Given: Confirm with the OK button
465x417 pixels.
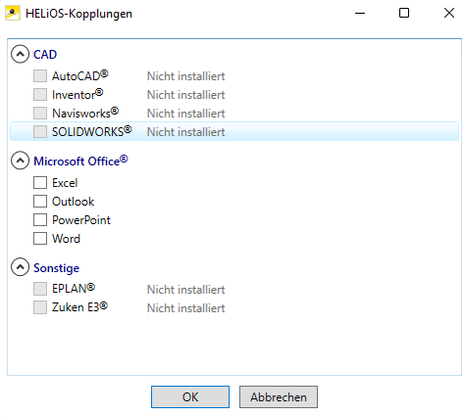Looking at the screenshot, I should point(190,397).
